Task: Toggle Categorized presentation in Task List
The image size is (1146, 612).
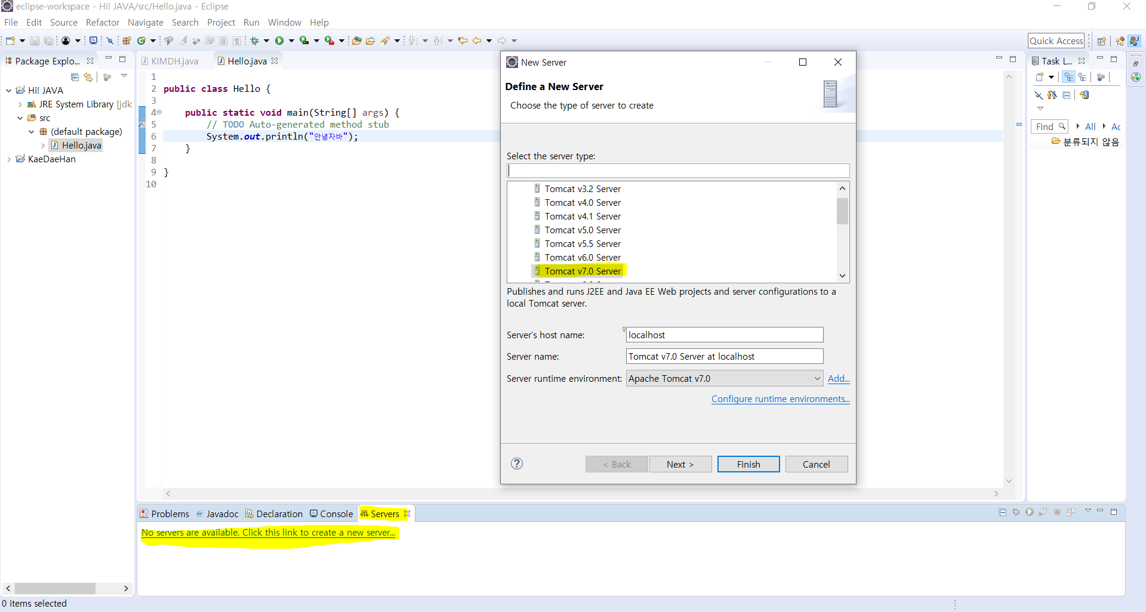Action: click(x=1068, y=77)
